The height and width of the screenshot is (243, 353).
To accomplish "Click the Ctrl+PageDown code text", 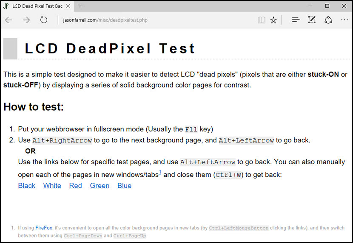I will click(x=83, y=236).
